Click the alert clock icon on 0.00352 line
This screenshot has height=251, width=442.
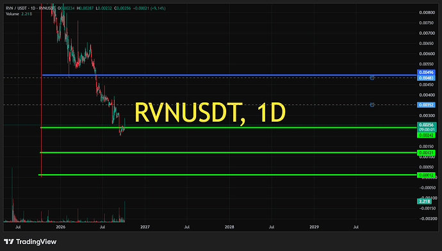point(372,104)
